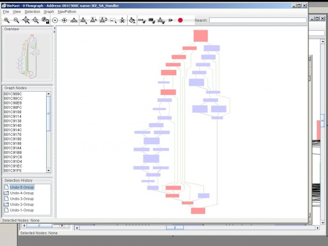The height and width of the screenshot is (246, 328).
Task: Click the Graph Nodes list scrollbar thumb
Action: (x=49, y=114)
